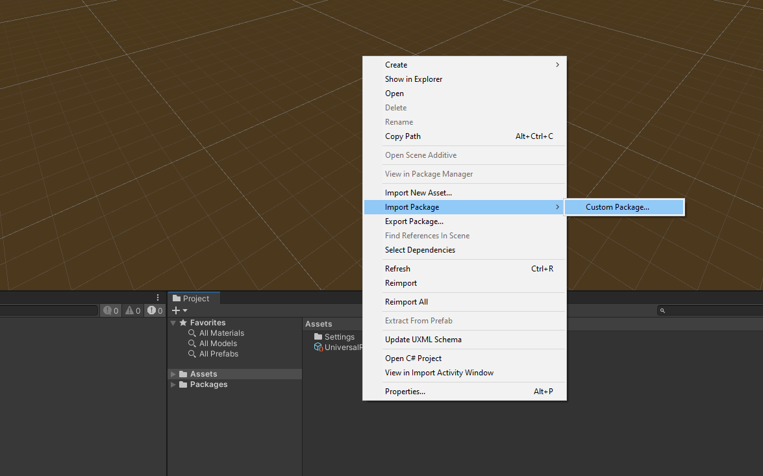Collapse the Favorites tree section
The height and width of the screenshot is (476, 763).
tap(173, 323)
